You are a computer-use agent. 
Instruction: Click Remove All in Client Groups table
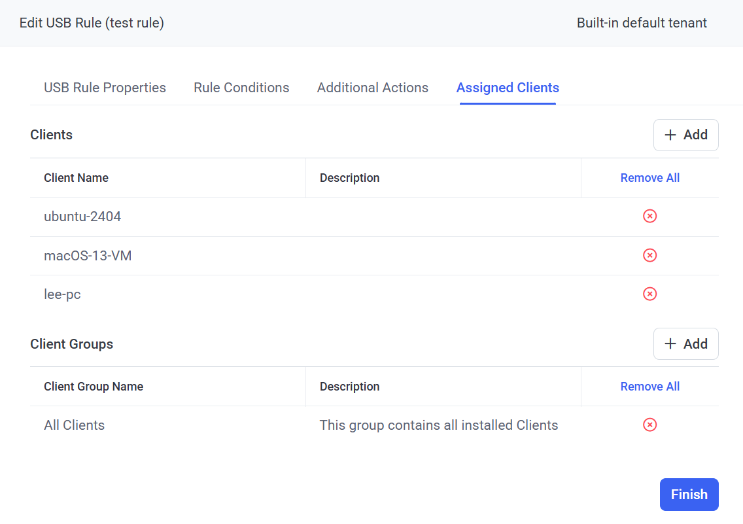click(649, 387)
